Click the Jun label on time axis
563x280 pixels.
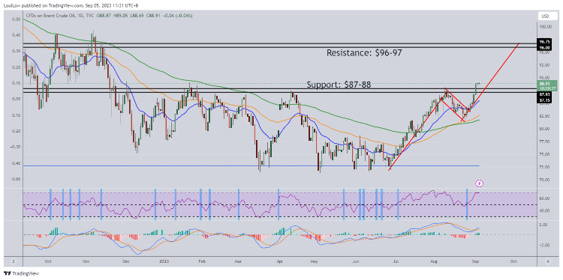click(x=356, y=261)
